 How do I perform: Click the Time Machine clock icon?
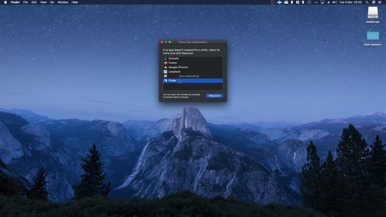tap(309, 2)
